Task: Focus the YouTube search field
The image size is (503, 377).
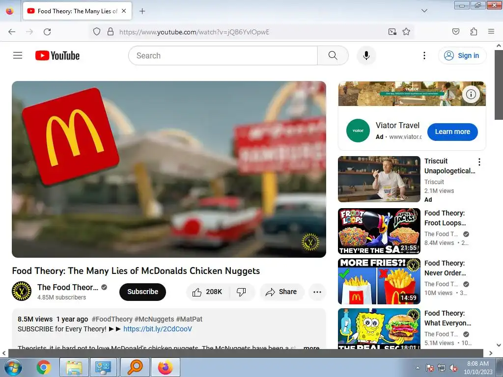Action: pyautogui.click(x=223, y=55)
